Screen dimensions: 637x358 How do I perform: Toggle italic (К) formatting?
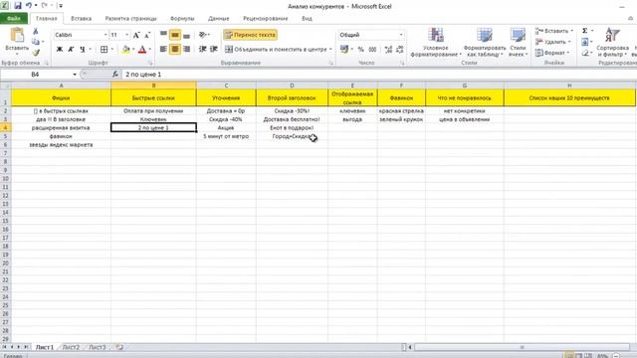tap(71, 49)
